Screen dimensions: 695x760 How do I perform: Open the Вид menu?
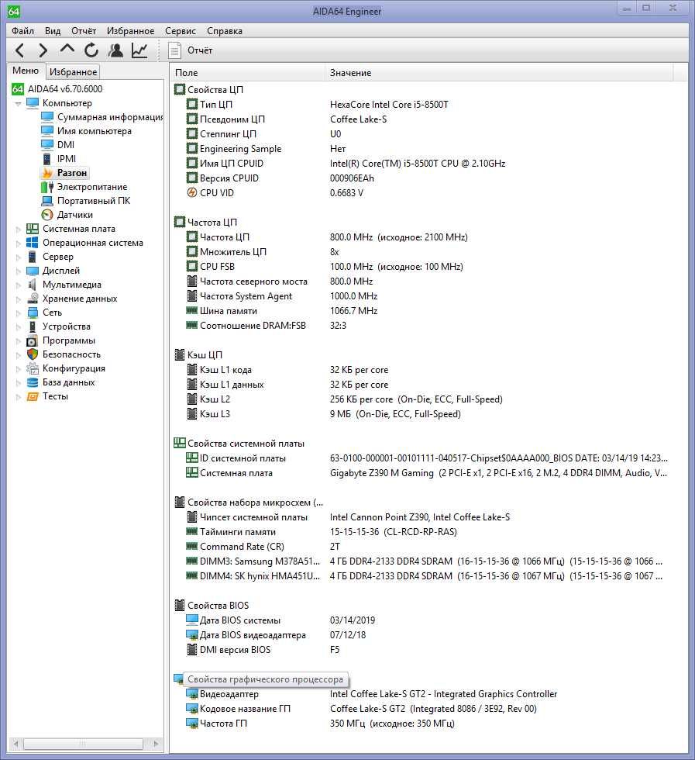53,30
